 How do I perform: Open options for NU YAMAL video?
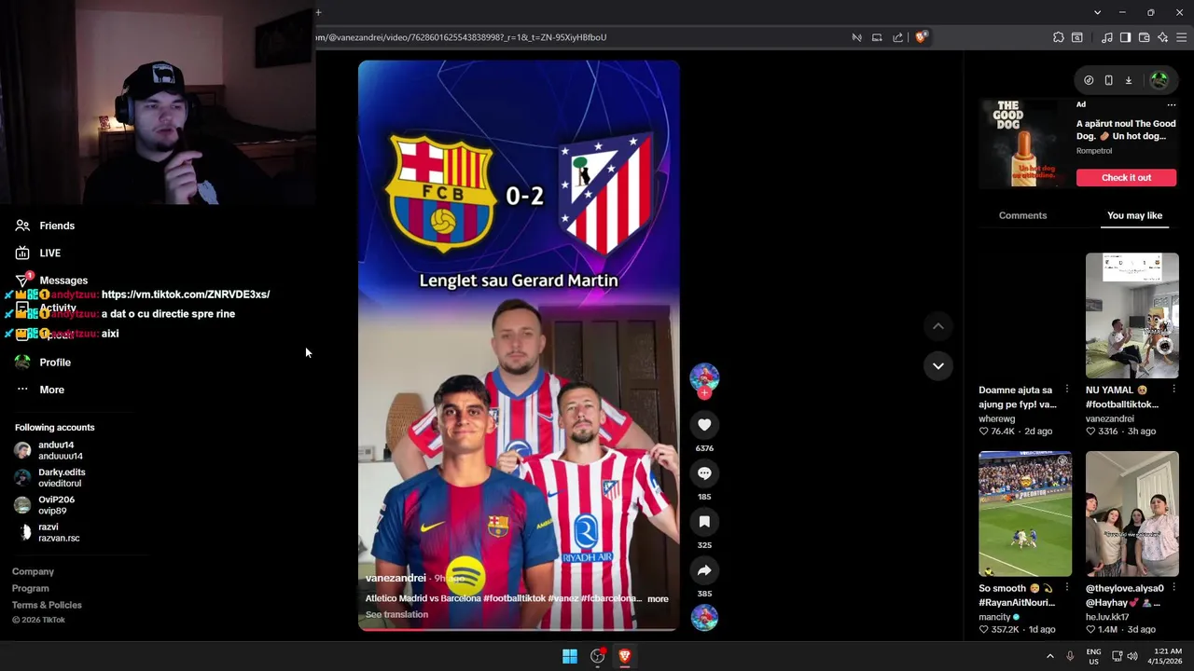(1173, 390)
